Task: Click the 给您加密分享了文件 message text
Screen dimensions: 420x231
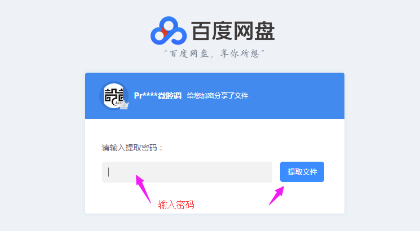Action: coord(218,96)
